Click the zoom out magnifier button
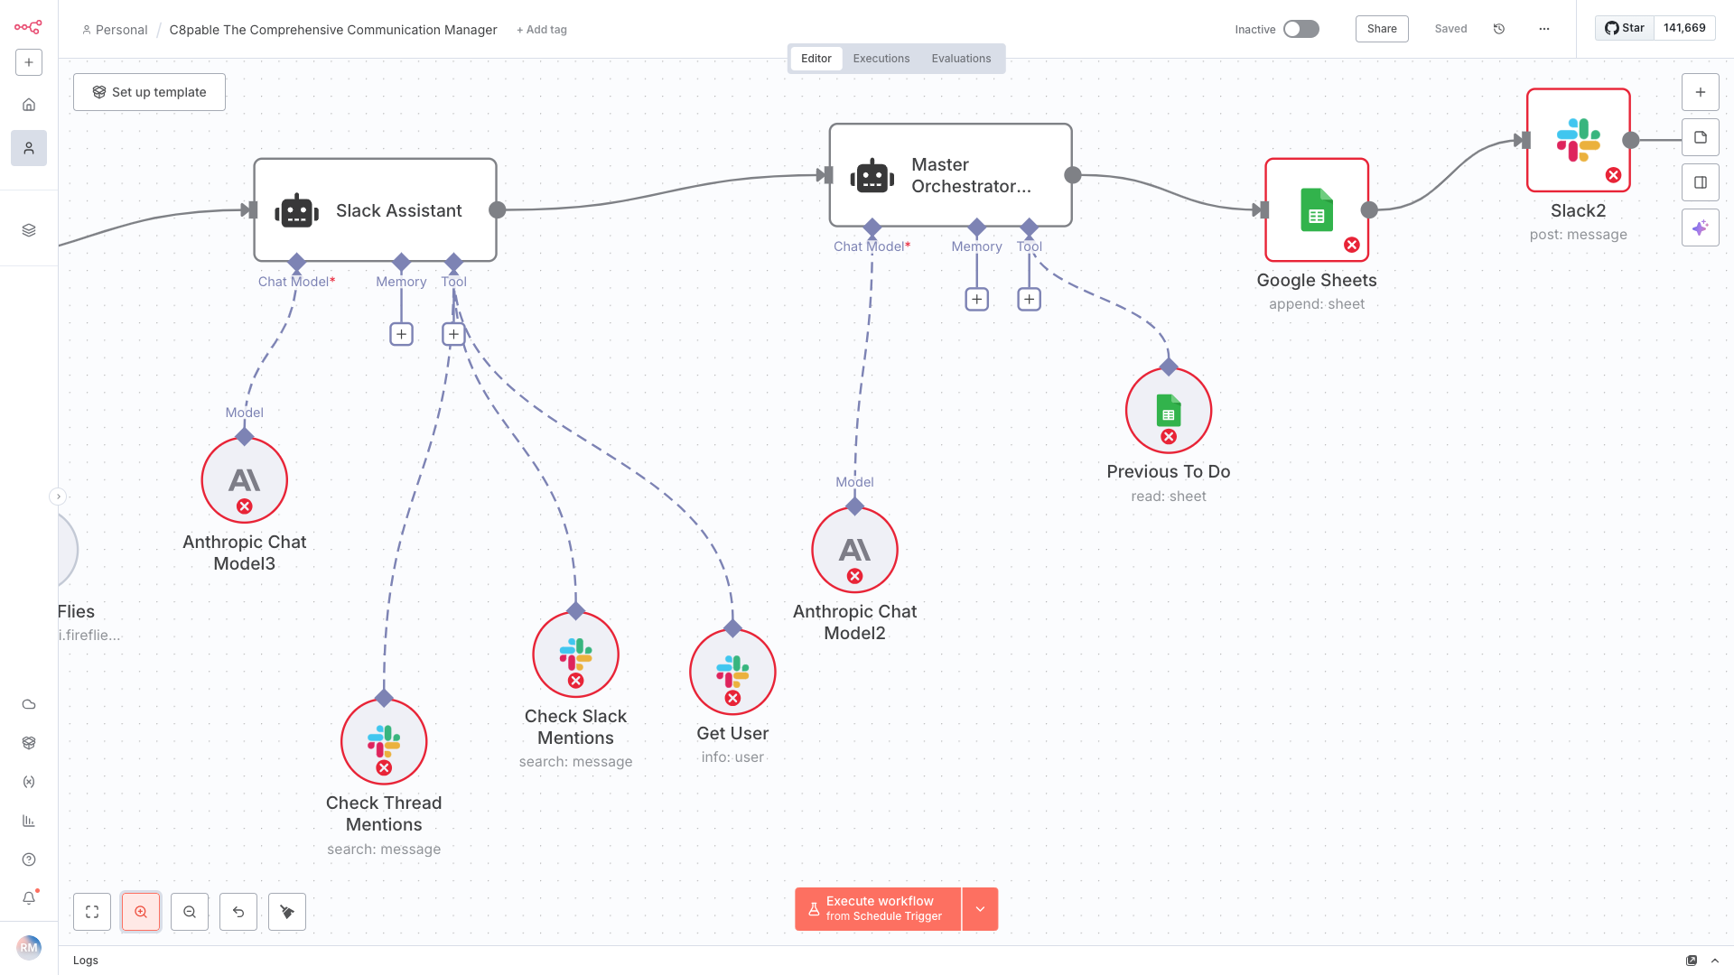Image resolution: width=1734 pixels, height=975 pixels. 190,912
